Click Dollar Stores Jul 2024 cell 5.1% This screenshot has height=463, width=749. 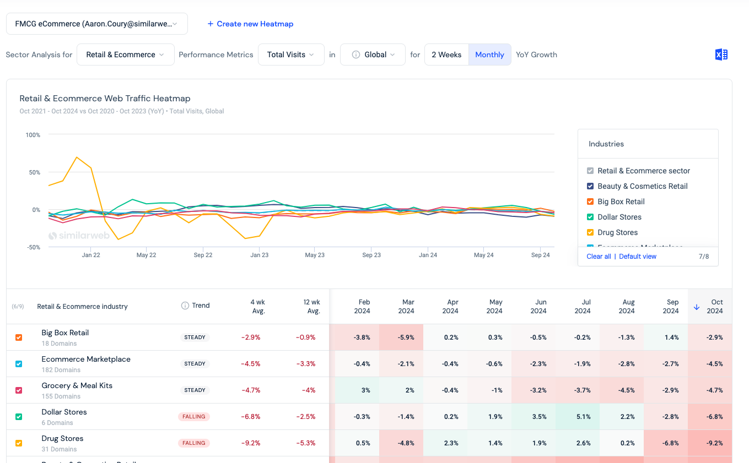pos(578,417)
